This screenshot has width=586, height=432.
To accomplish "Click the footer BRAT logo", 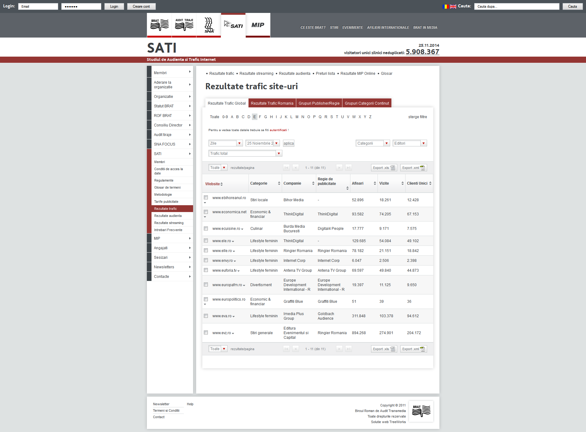I will click(x=421, y=411).
